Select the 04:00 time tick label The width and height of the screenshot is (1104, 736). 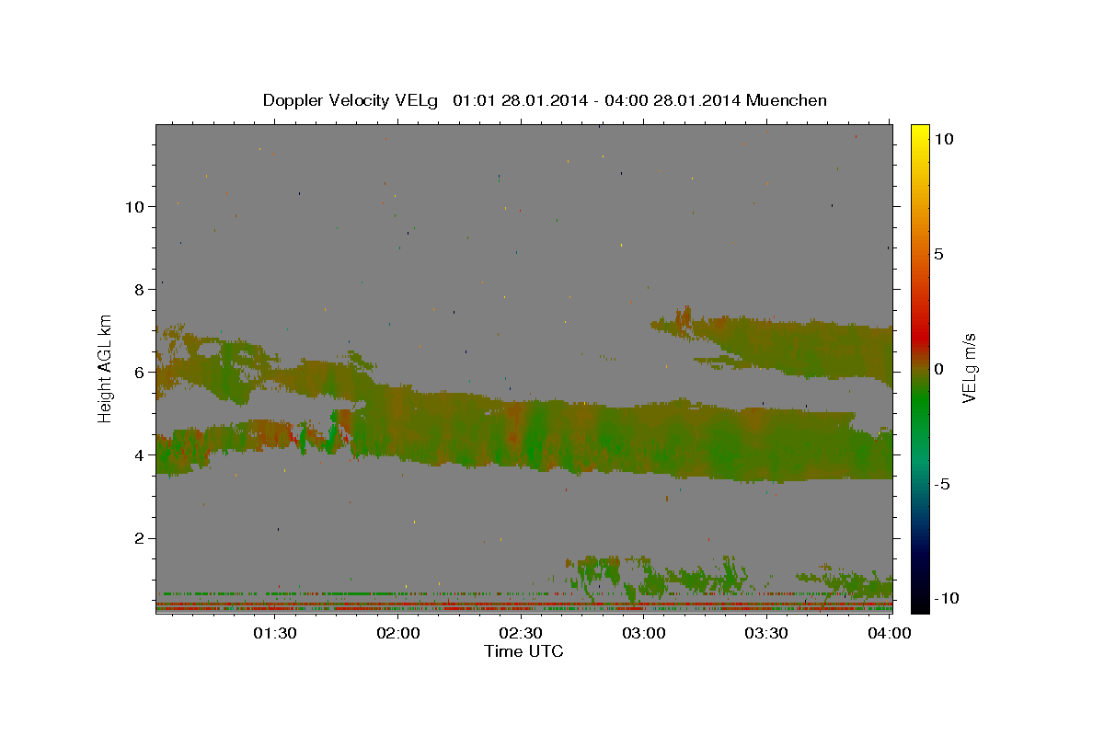coord(891,633)
